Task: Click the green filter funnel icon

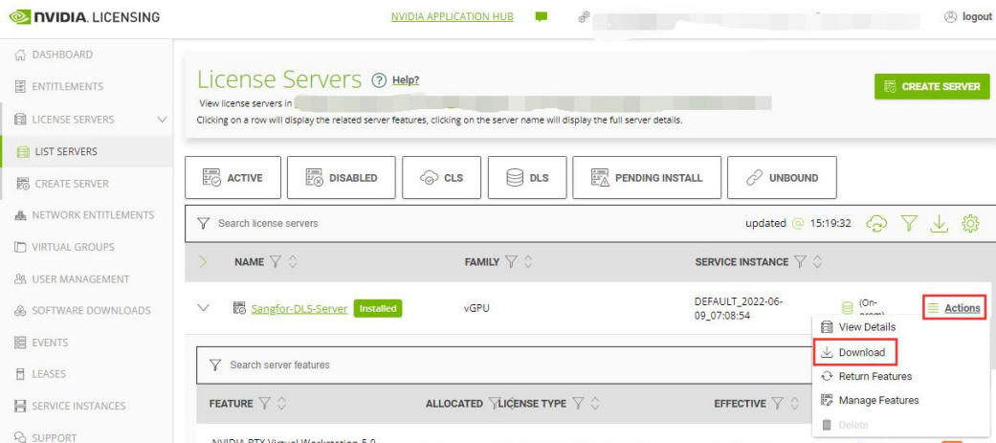Action: (909, 224)
